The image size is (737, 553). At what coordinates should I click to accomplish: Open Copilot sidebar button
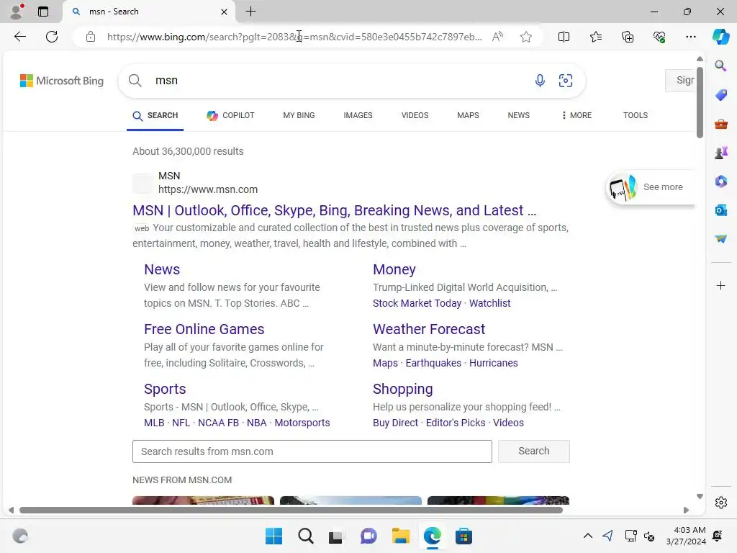tap(720, 37)
